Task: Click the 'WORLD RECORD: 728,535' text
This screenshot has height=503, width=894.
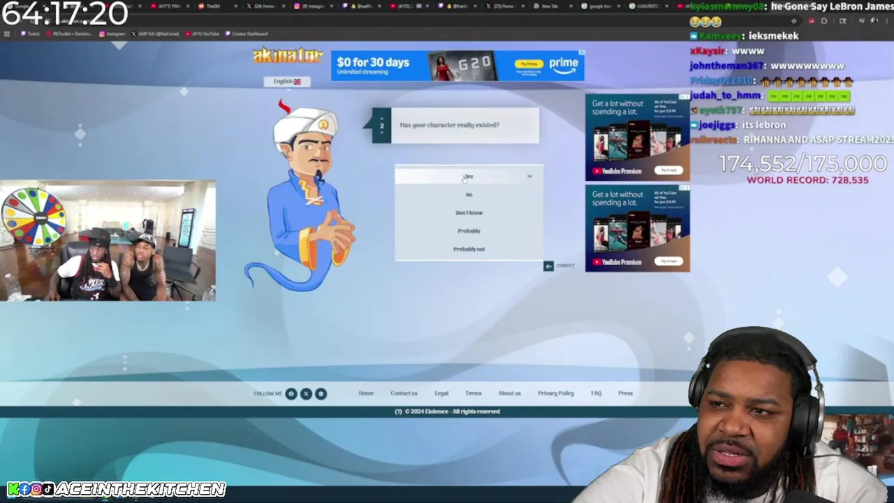Action: click(x=807, y=180)
